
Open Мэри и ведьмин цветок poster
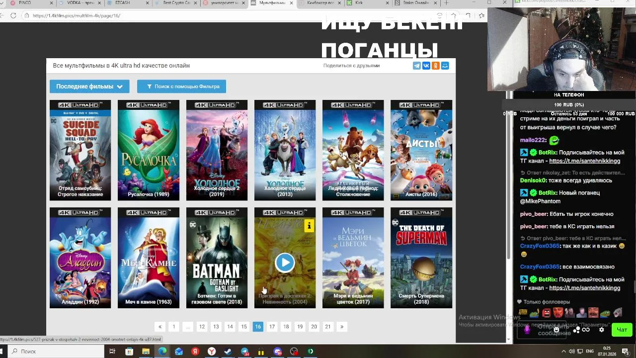353,258
